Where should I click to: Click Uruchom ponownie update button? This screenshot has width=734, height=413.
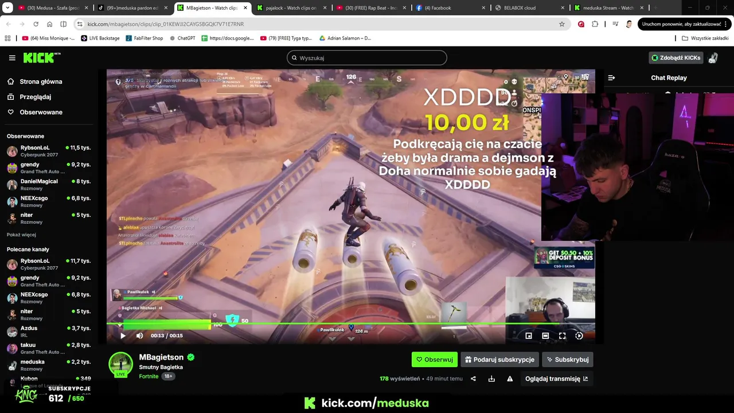[681, 24]
